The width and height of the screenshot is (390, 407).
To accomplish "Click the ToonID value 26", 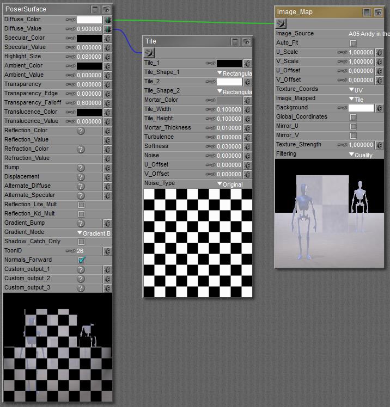I will tap(80, 251).
